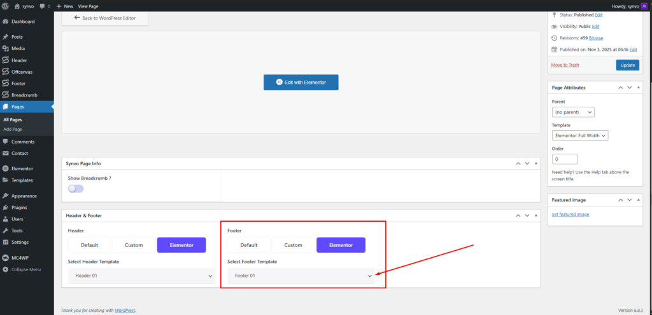Open Media library from sidebar icon
This screenshot has height=315, width=652.
(x=6, y=48)
